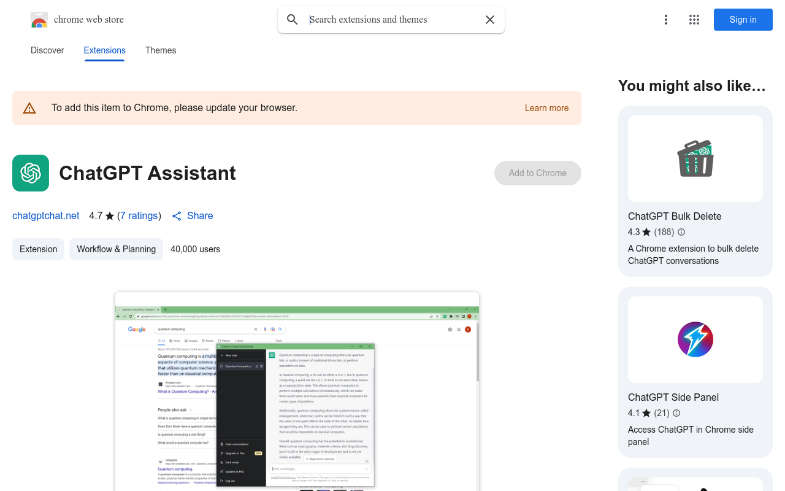Click the warning triangle in the banner
Screen dimensions: 785x491
[29, 107]
